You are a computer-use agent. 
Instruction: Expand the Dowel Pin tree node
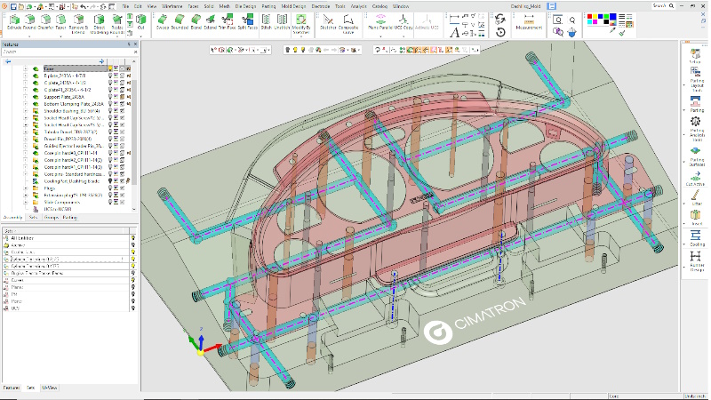26,139
